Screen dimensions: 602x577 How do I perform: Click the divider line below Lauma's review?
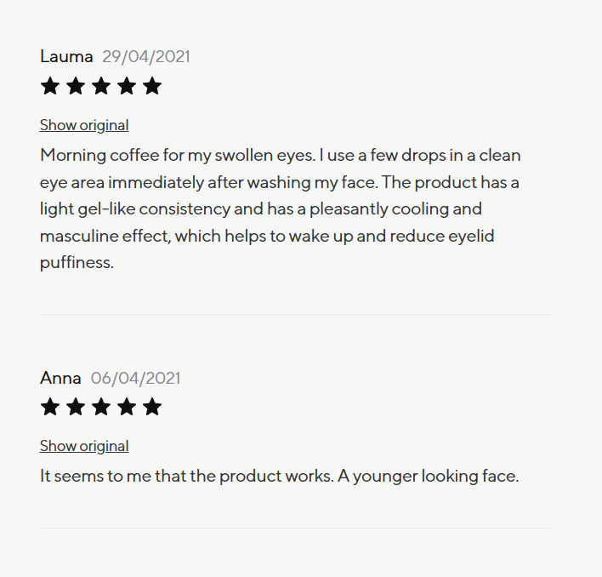295,314
